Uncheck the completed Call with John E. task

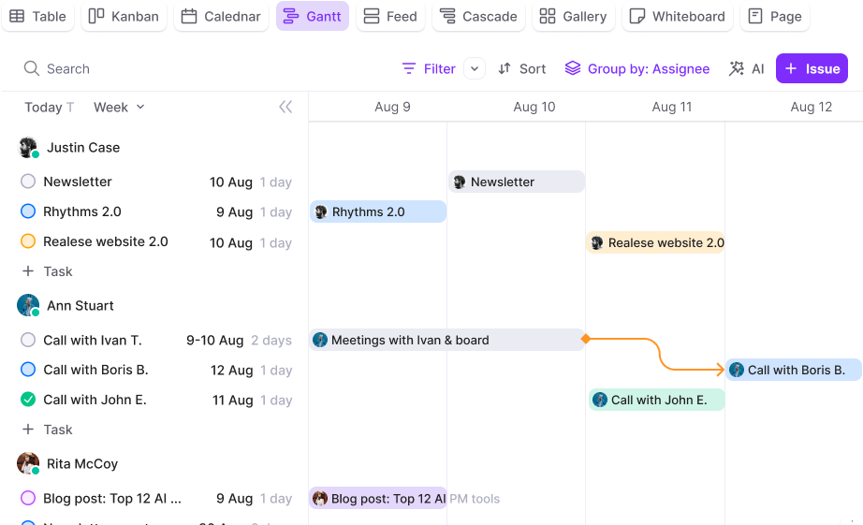28,400
